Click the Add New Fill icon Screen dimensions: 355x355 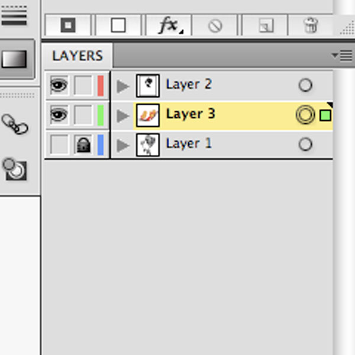coord(118,25)
